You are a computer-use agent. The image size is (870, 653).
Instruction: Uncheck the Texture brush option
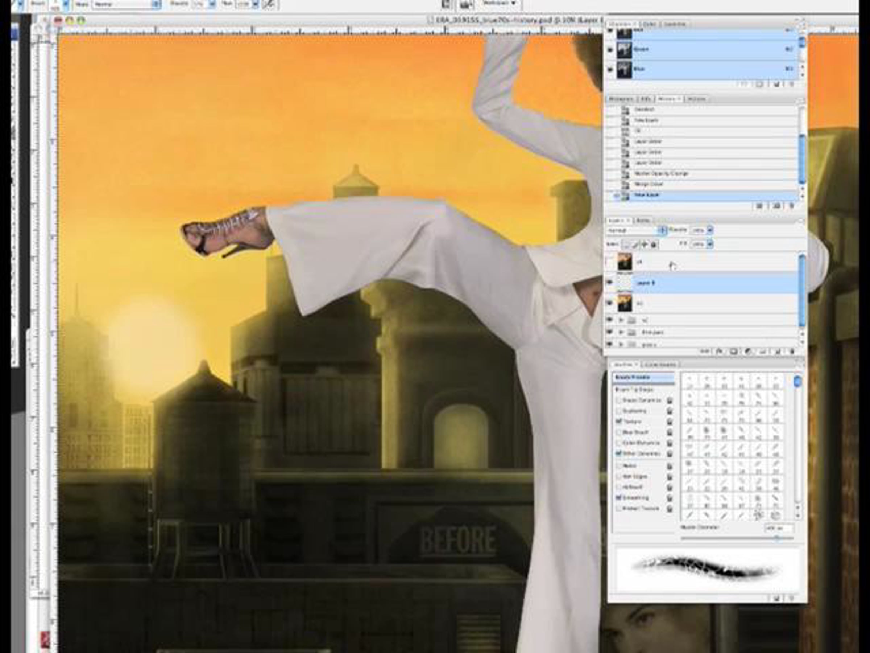click(619, 422)
